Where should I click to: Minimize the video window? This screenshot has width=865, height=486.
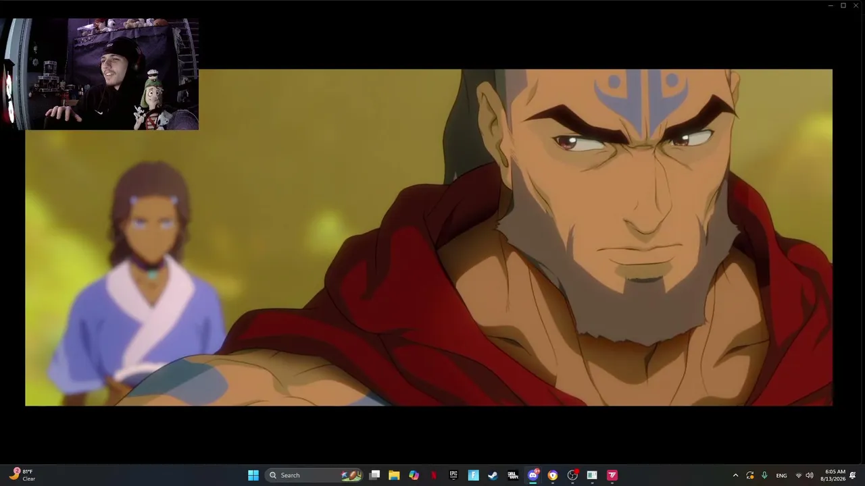pyautogui.click(x=831, y=5)
